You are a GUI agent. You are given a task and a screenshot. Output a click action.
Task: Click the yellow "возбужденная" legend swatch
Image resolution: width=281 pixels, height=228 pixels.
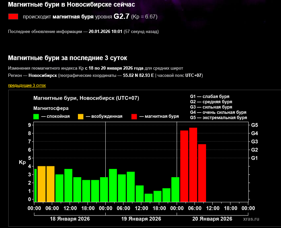click(81, 116)
